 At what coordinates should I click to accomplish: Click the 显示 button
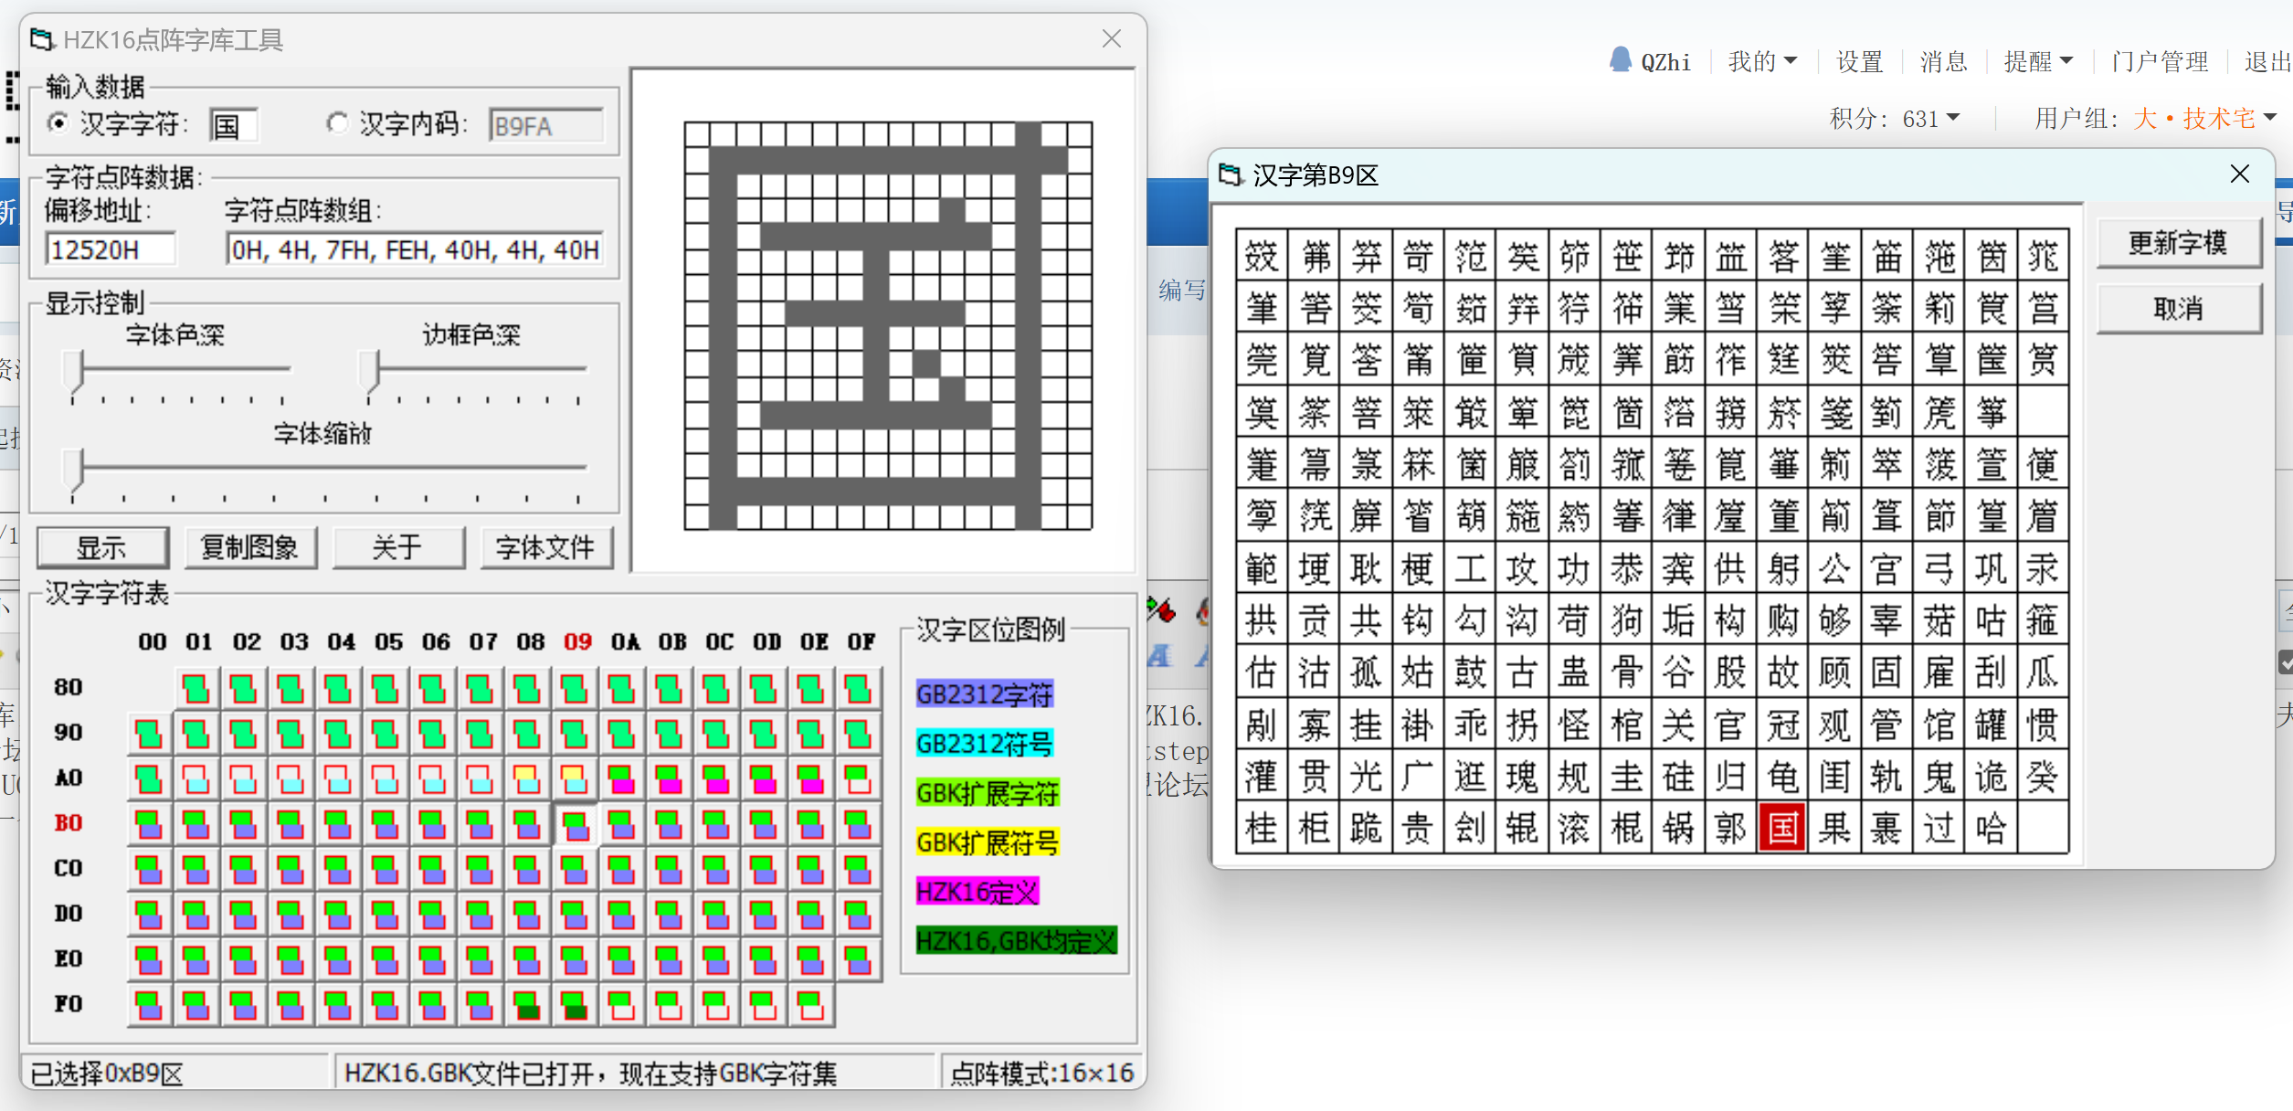click(102, 547)
